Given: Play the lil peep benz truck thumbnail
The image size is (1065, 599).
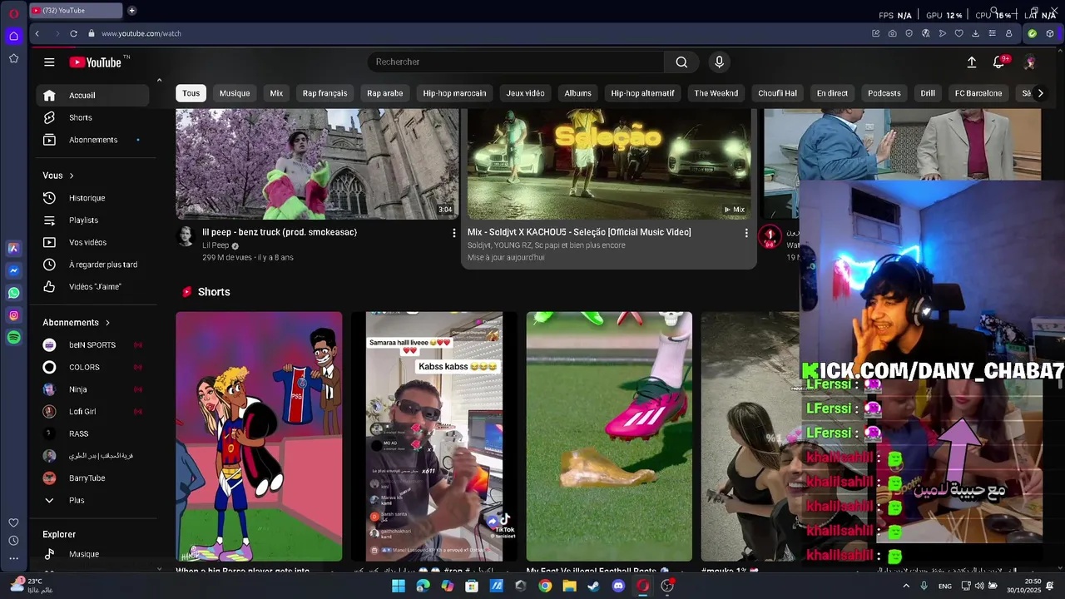Looking at the screenshot, I should [x=317, y=164].
